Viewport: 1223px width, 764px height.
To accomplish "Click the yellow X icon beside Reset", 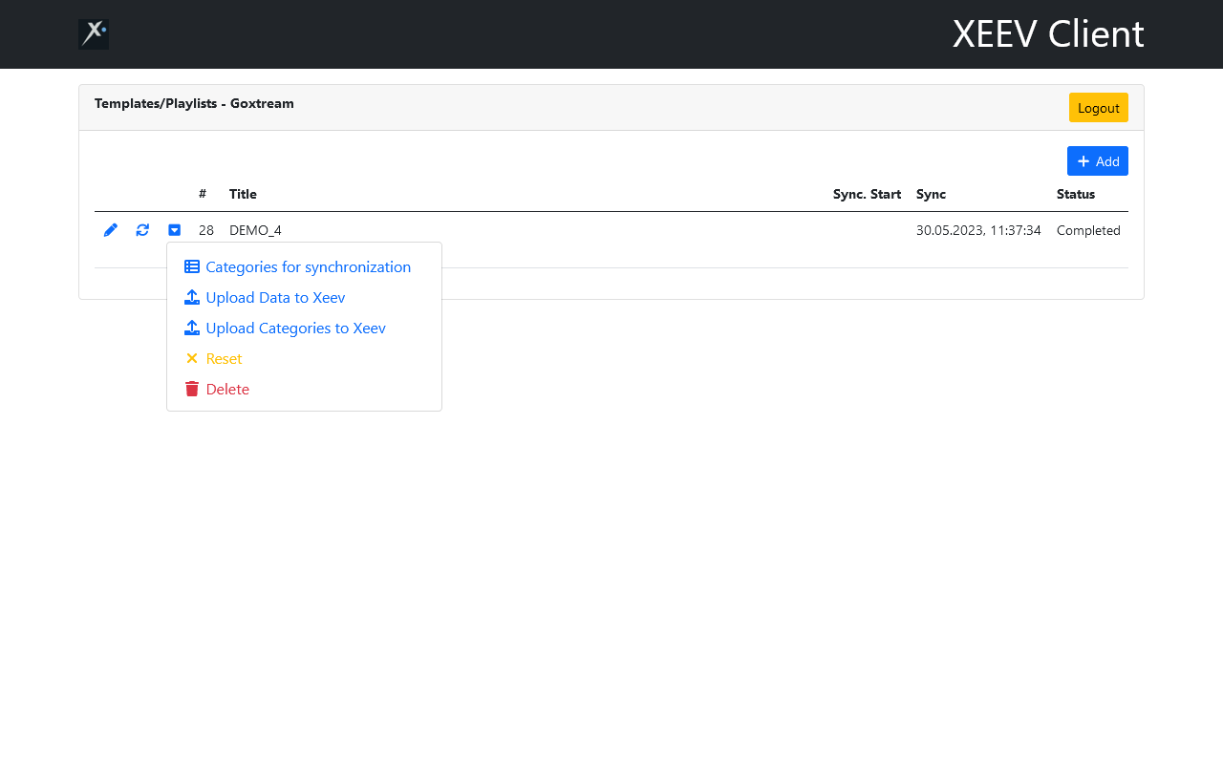I will 192,359.
